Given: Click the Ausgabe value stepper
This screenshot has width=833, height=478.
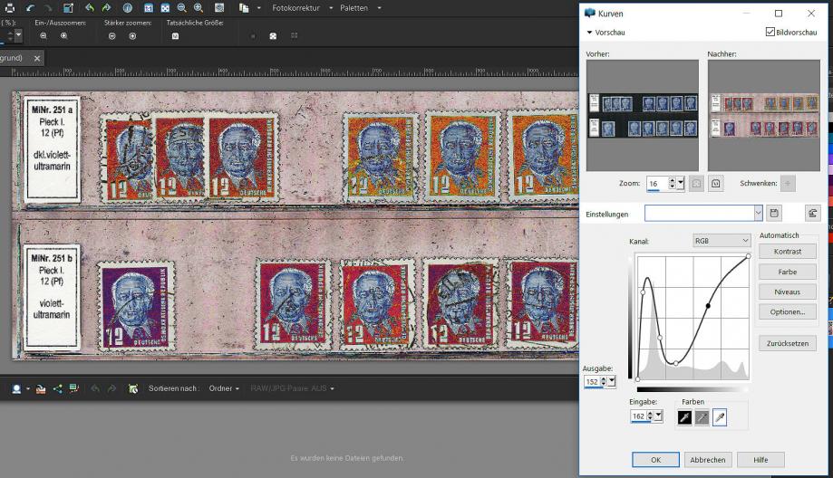Looking at the screenshot, I should pyautogui.click(x=604, y=381).
